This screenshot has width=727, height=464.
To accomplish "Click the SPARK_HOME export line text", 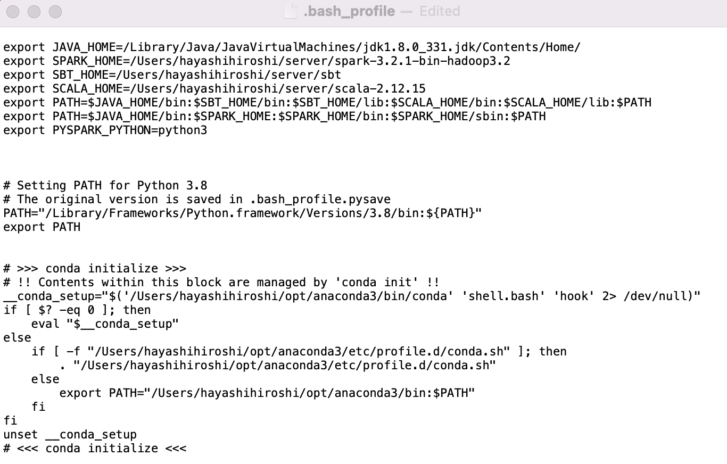I will point(257,61).
